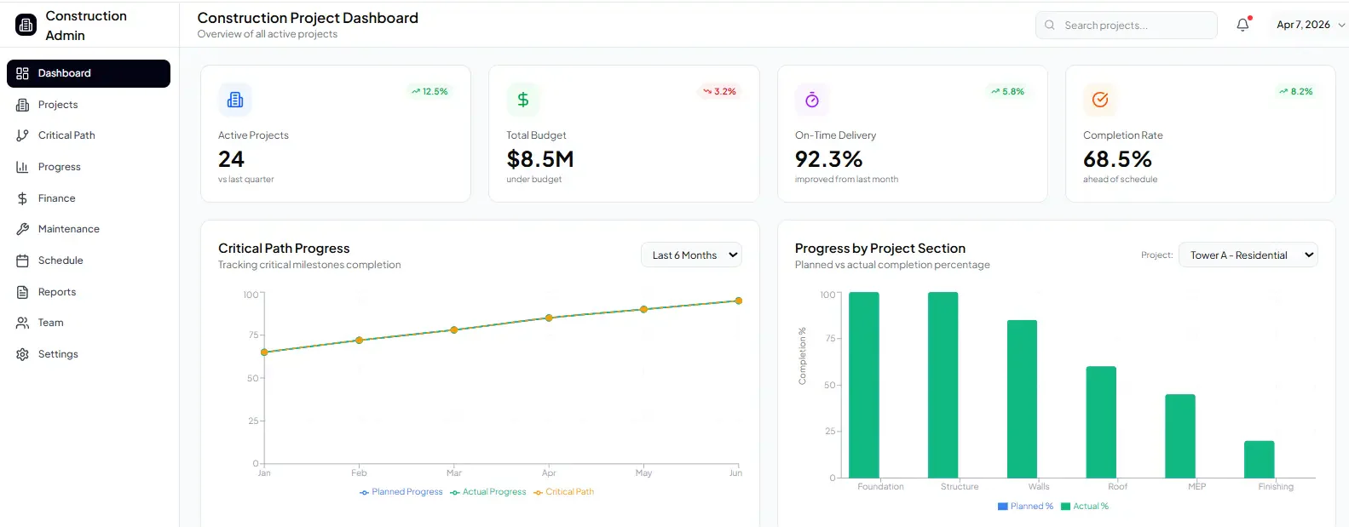
Task: Click the Active Projects building card icon
Action: 235,100
